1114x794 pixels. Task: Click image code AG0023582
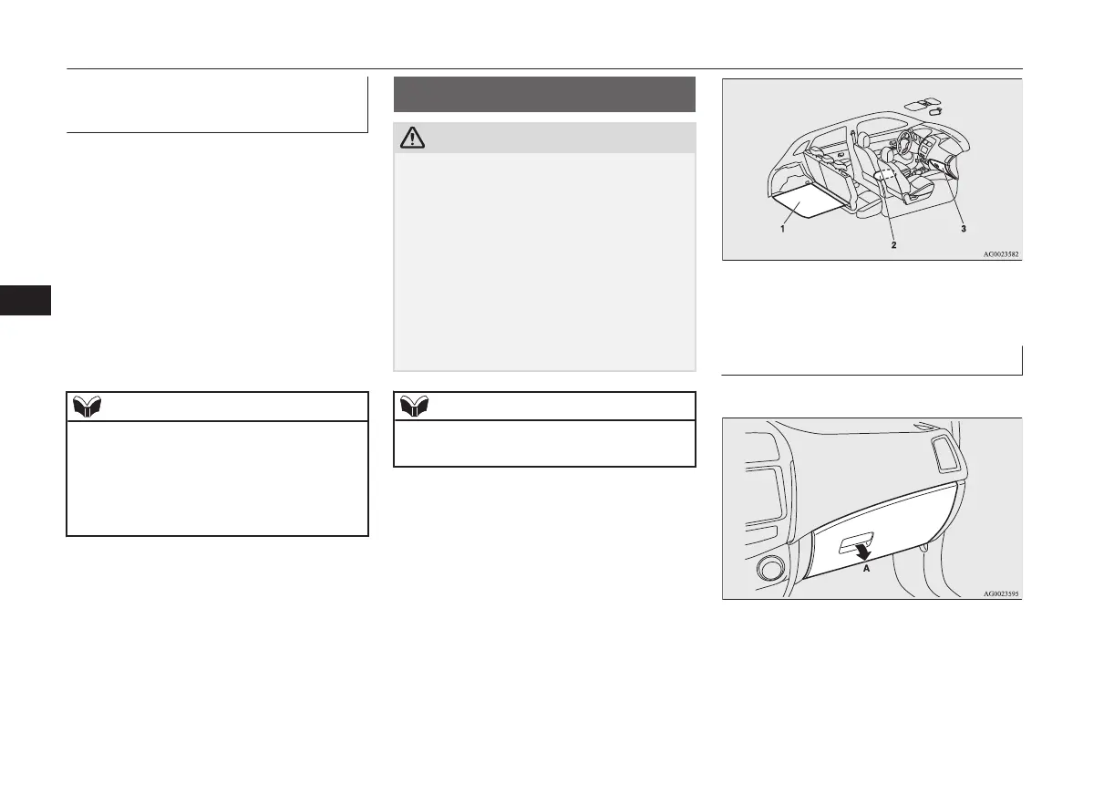[1000, 255]
